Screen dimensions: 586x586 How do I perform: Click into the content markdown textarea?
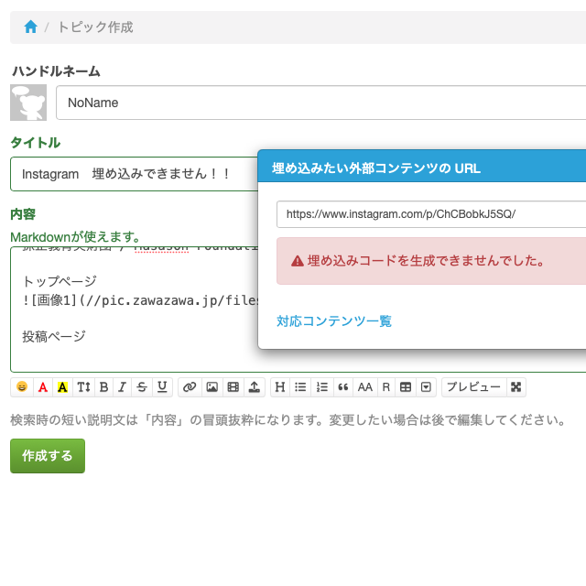(134, 309)
